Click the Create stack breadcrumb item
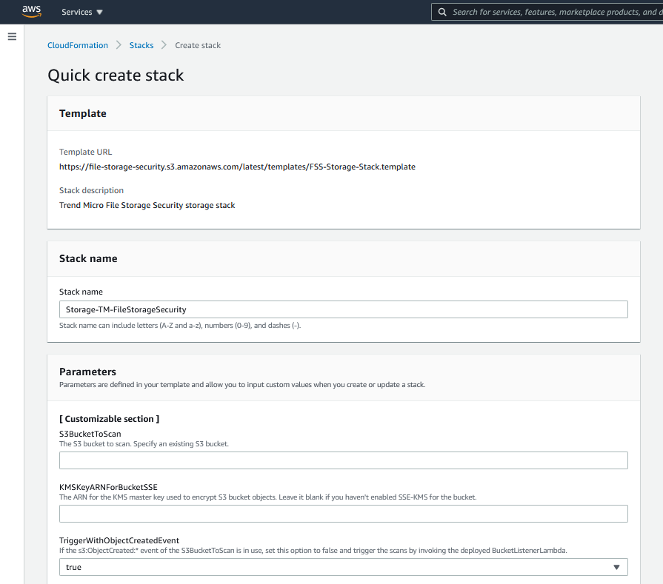 point(198,45)
